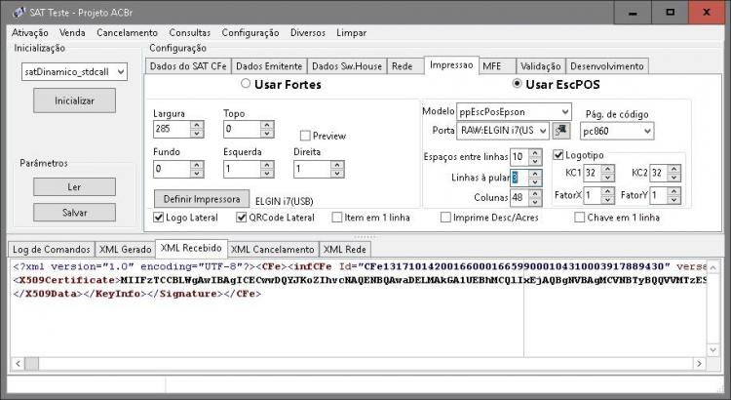Screen dimensions: 731x400
Task: Enable Imprime Desc/Acres checkbox
Action: [x=445, y=218]
